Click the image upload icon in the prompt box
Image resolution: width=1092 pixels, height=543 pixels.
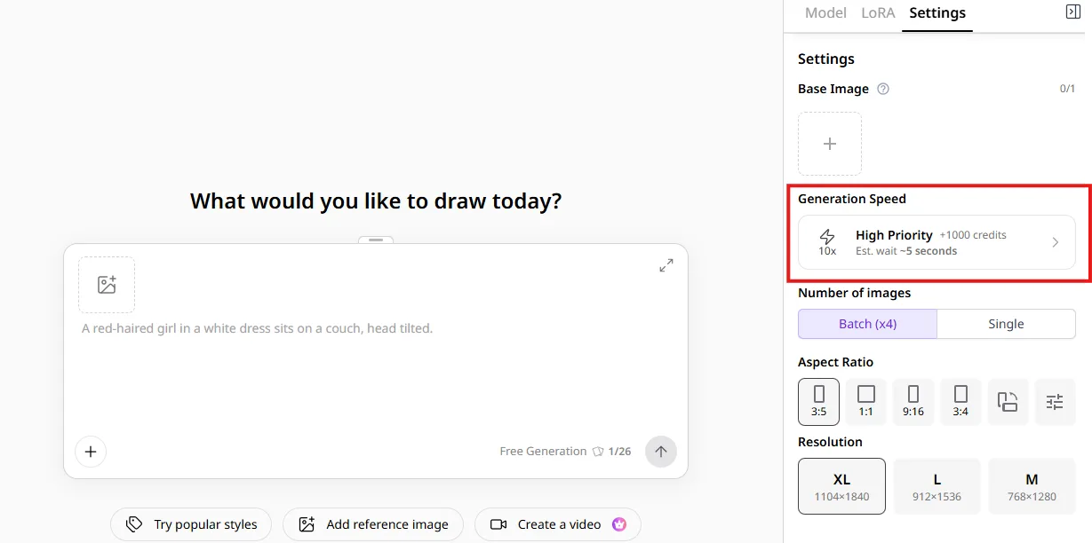click(x=107, y=285)
